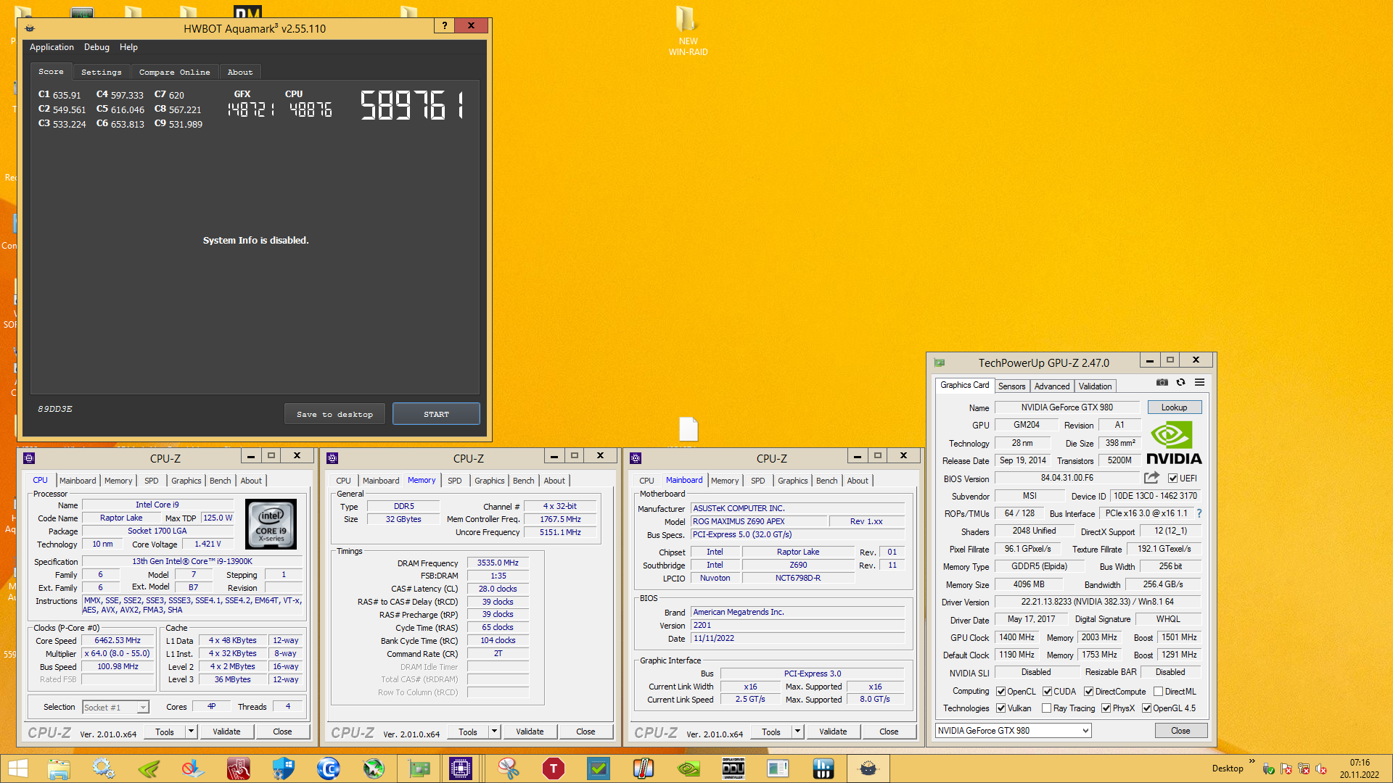The image size is (1393, 783).
Task: Toggle the Ray Tracing checkbox
Action: click(1046, 708)
